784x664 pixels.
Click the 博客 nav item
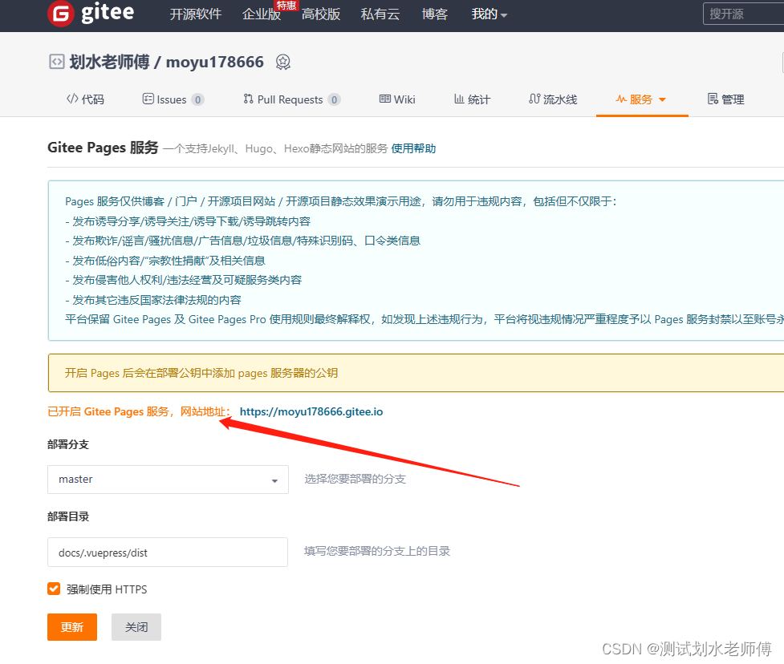(434, 14)
